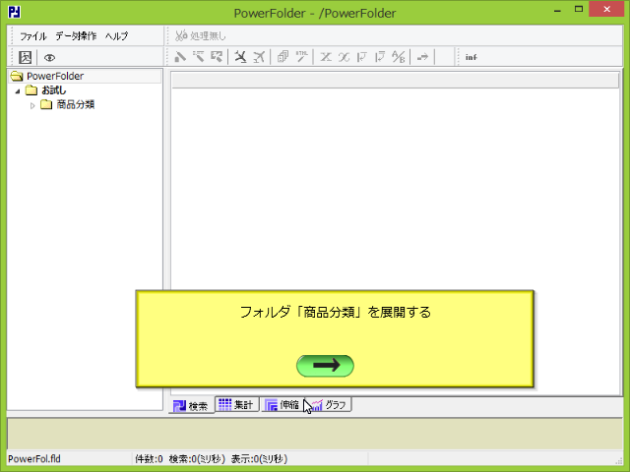
Task: Open the データ操作 menu
Action: tap(76, 36)
